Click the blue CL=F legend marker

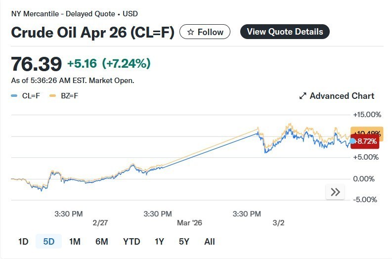pyautogui.click(x=14, y=96)
